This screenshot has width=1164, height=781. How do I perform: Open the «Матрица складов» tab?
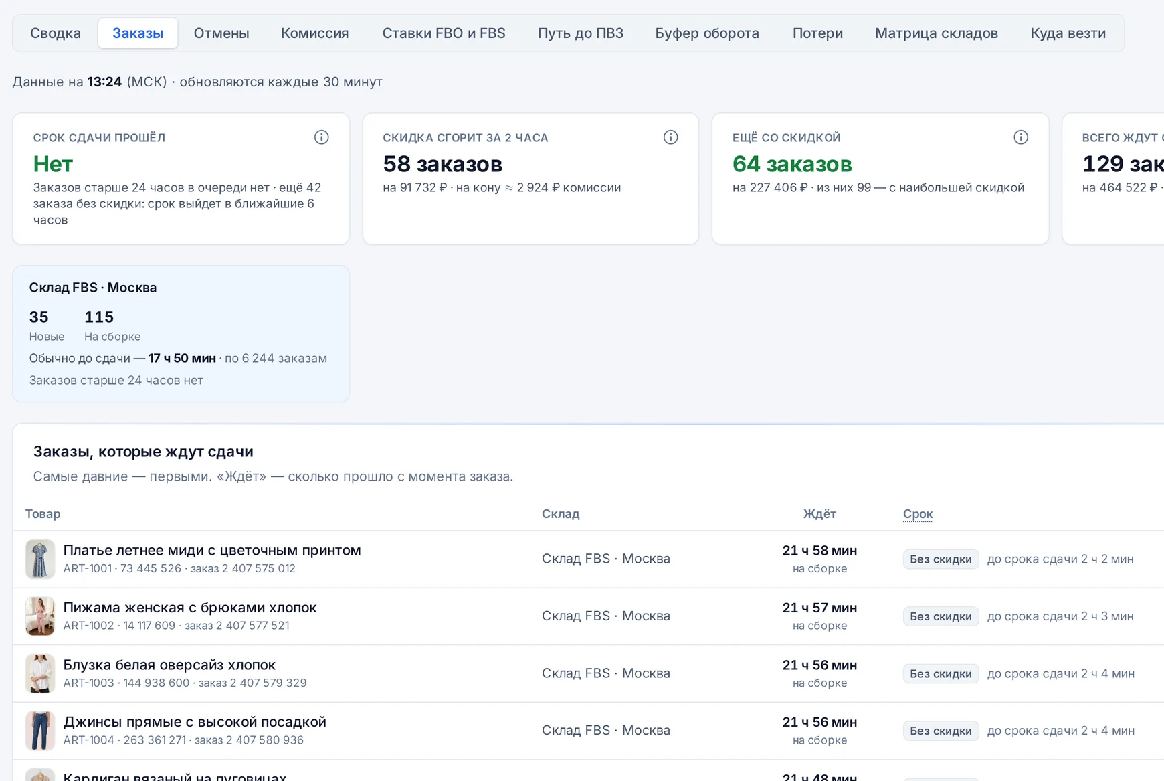coord(937,33)
